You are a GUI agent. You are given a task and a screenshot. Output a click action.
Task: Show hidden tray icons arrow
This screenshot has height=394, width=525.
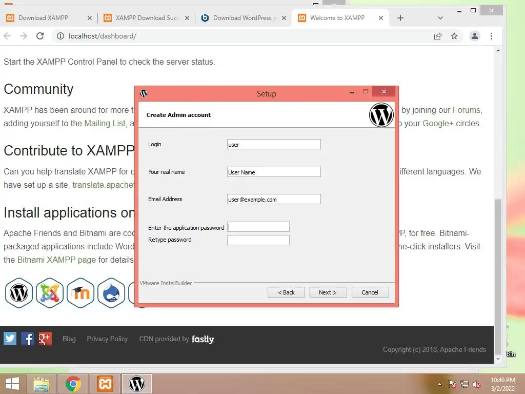pyautogui.click(x=439, y=384)
